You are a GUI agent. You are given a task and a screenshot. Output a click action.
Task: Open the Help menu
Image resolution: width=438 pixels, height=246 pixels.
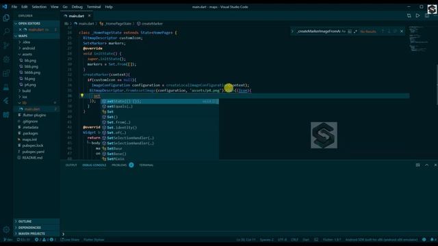click(109, 7)
